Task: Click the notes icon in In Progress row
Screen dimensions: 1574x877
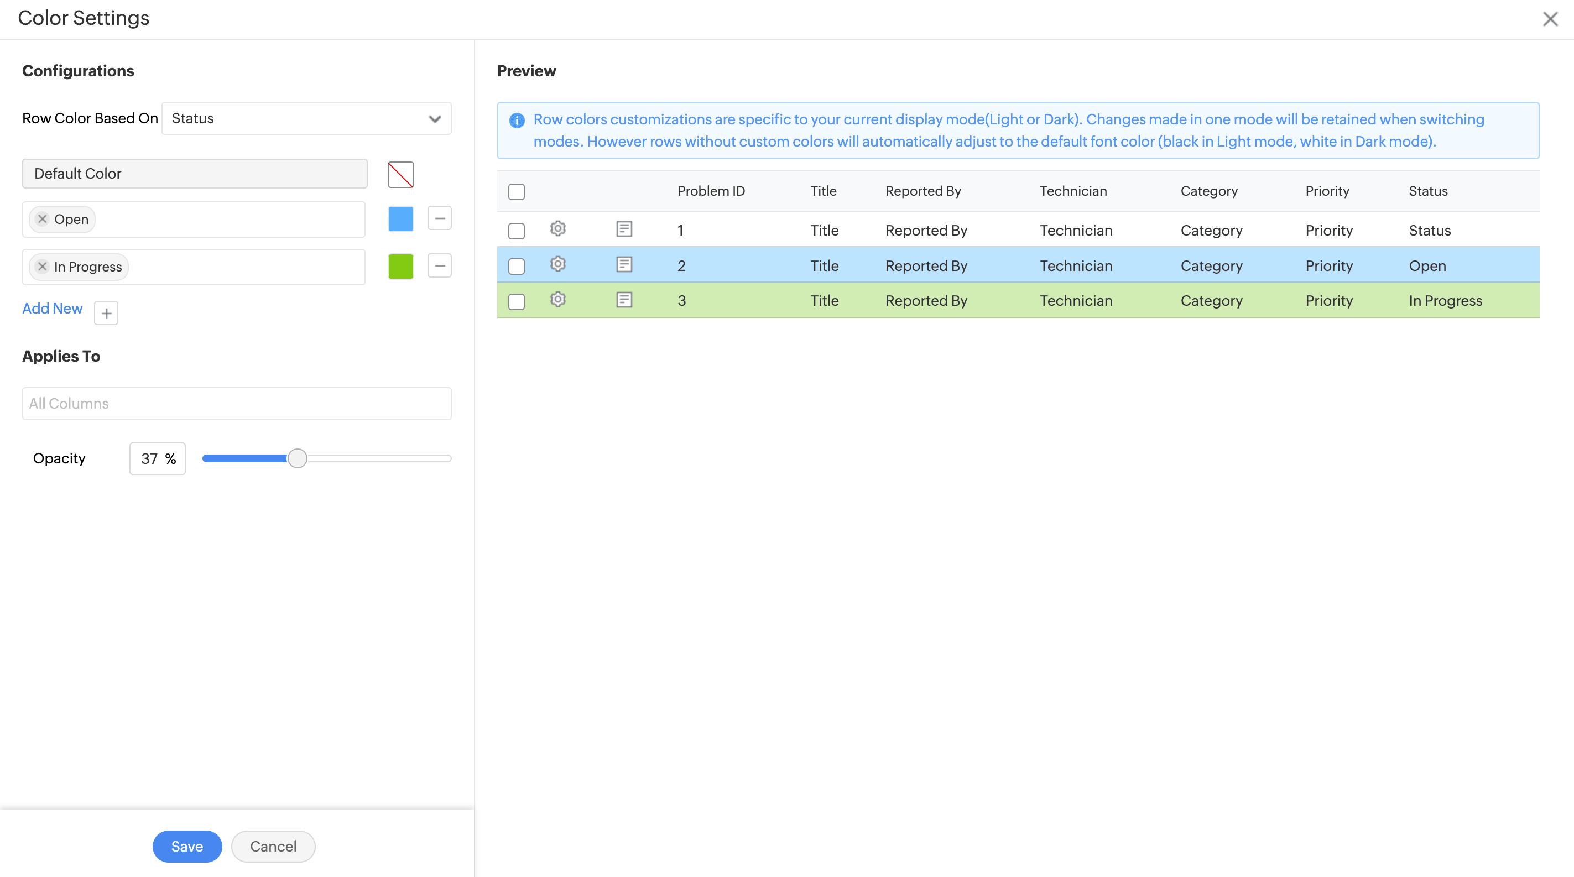Action: 624,300
